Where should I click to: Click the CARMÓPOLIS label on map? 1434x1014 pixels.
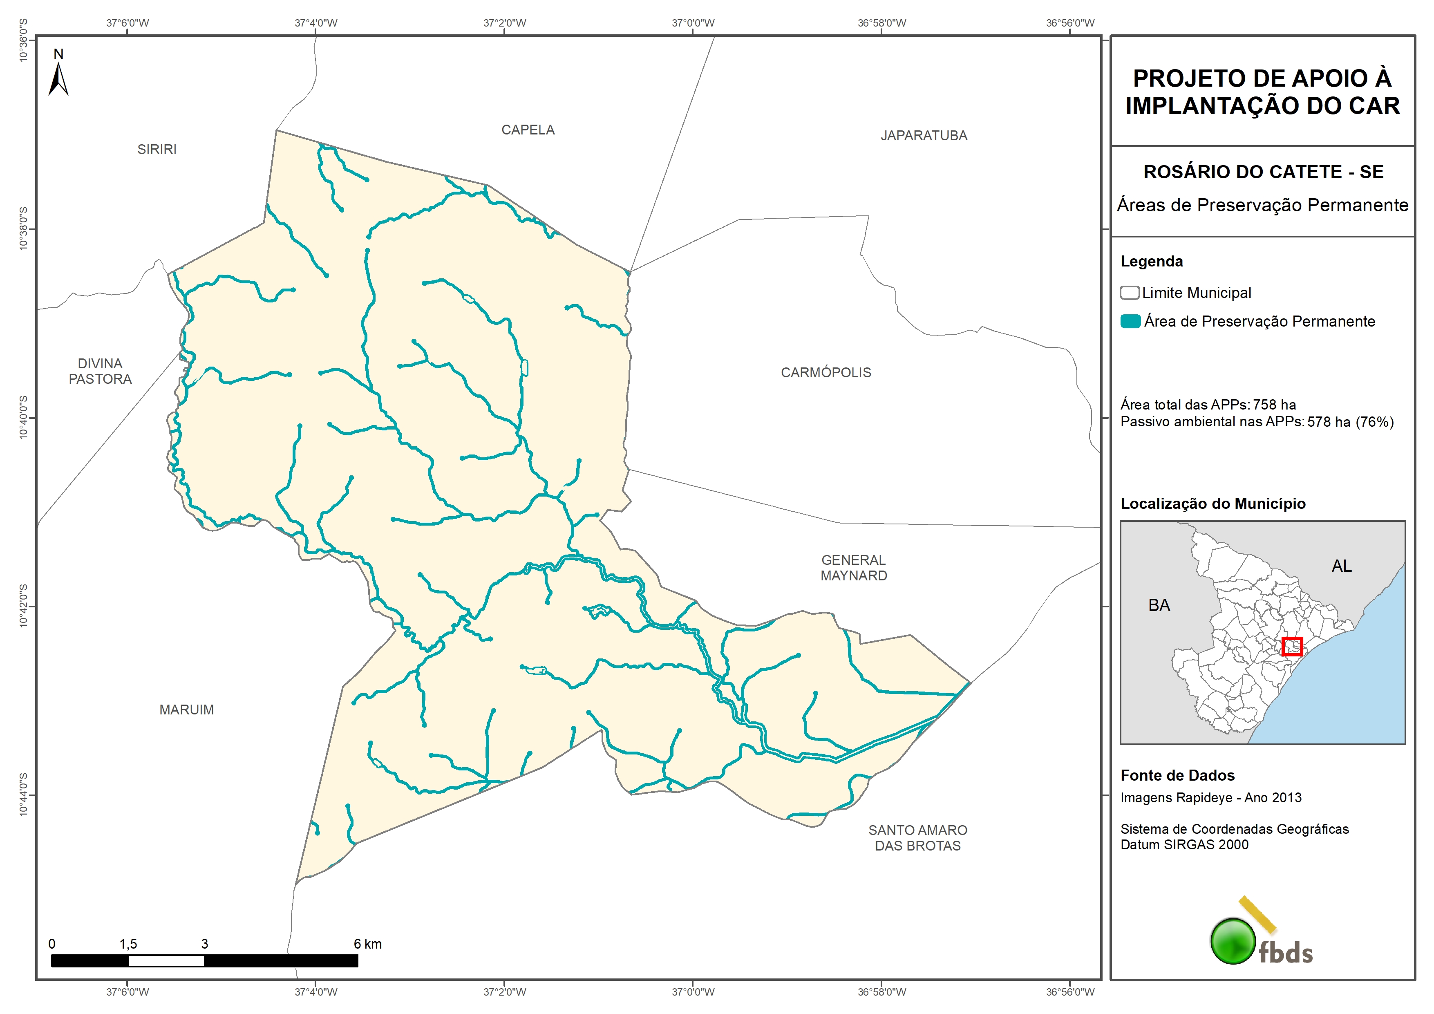pyautogui.click(x=826, y=372)
